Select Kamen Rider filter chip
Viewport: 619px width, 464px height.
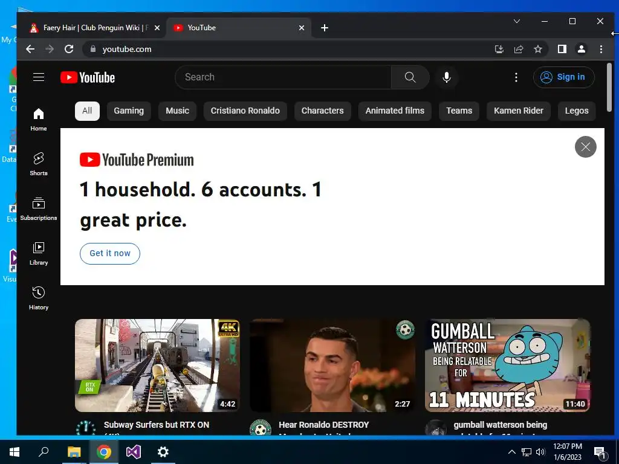(x=518, y=111)
